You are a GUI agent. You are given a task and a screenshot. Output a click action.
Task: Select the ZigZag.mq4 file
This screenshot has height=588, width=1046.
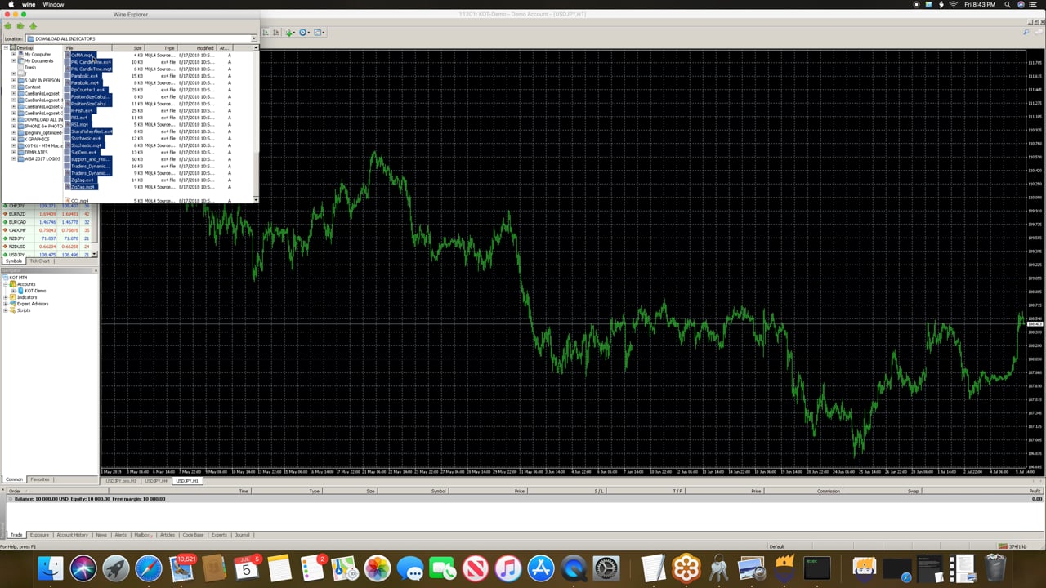point(83,187)
